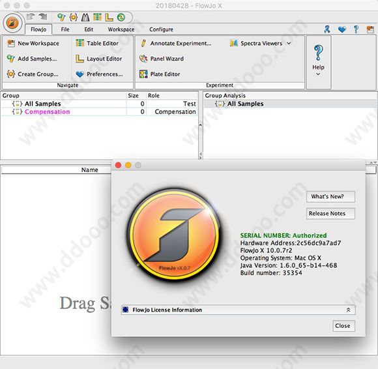Switch to the Edit tab

click(x=89, y=29)
